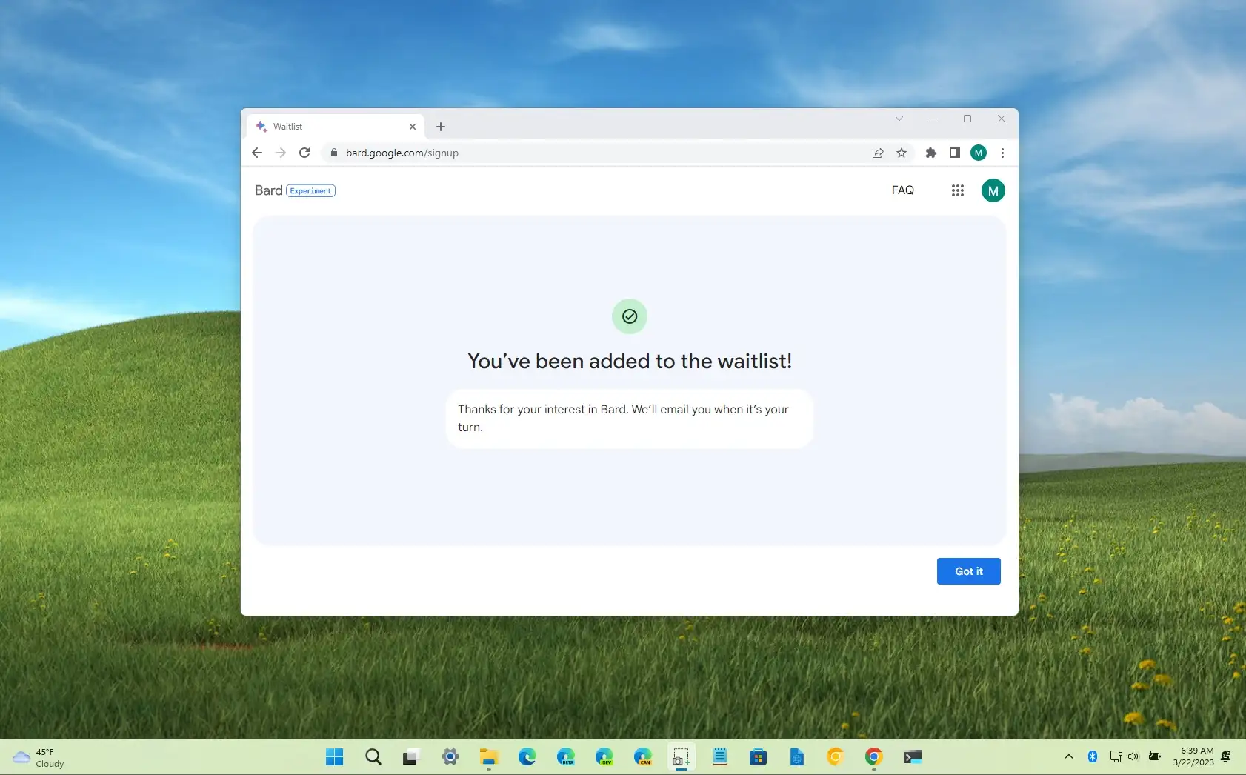Open Microsoft Store from the taskbar
The height and width of the screenshot is (775, 1246).
coord(759,756)
